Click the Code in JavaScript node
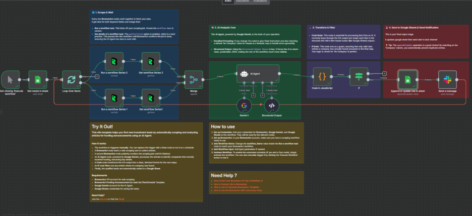This screenshot has height=216, width=472. coord(322,76)
